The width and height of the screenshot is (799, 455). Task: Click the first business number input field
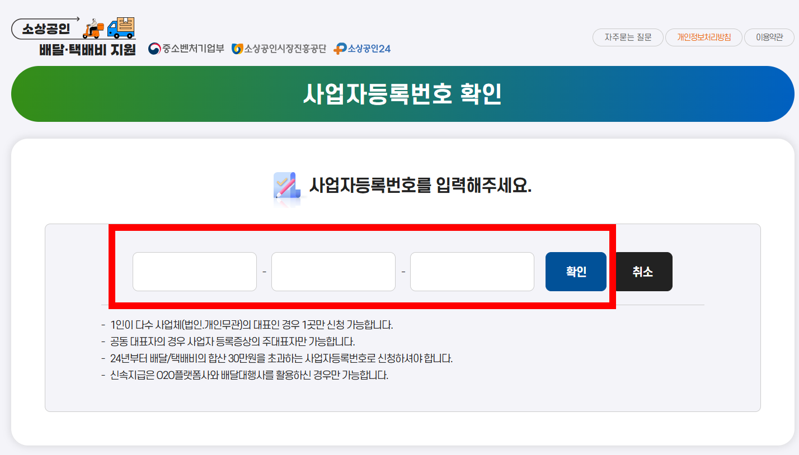[x=195, y=272]
